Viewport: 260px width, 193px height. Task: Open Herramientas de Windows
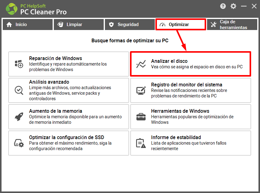pos(191,117)
